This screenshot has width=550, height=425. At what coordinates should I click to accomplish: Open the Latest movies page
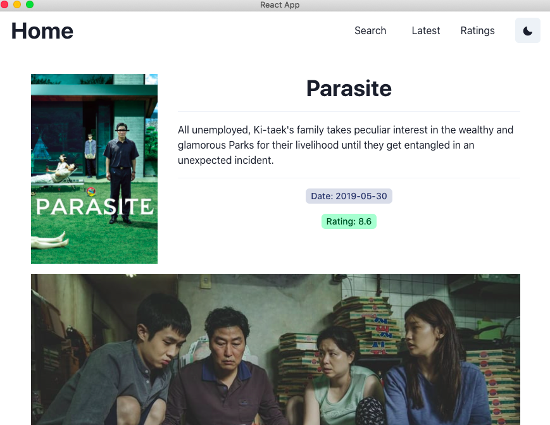point(425,30)
